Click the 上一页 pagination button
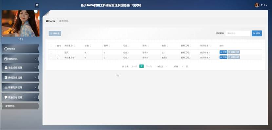This screenshot has width=272, height=130. [134, 66]
